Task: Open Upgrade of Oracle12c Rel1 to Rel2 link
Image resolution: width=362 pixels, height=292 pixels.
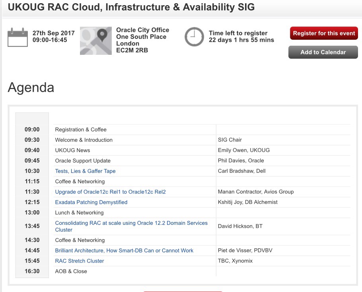Action: pyautogui.click(x=110, y=192)
